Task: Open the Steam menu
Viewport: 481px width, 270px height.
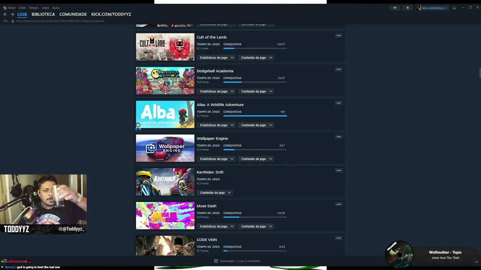Action: 12,8
